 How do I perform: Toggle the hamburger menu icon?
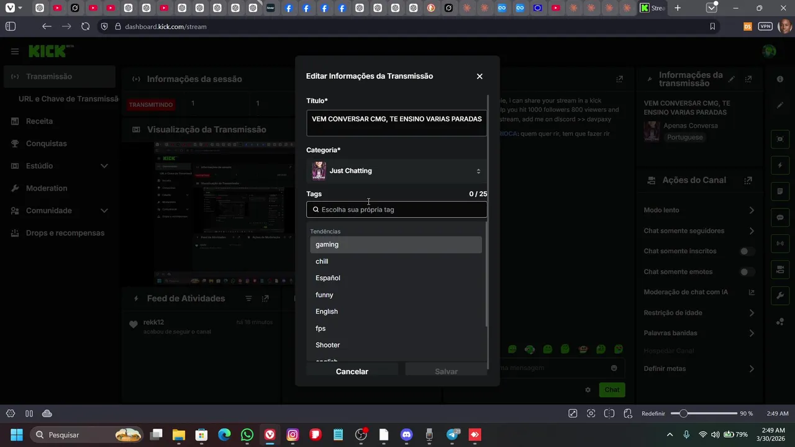[15, 52]
